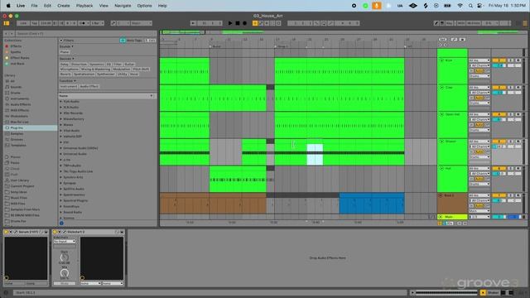Screen dimensions: 530x298
Task: Expand the Waves plug-in folder
Action: (60, 125)
